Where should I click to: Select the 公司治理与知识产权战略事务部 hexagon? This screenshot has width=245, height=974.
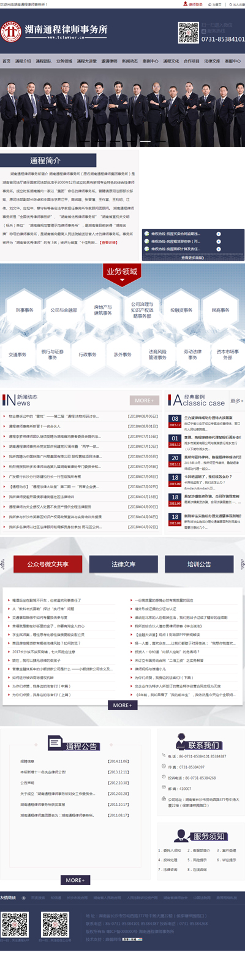click(x=142, y=310)
